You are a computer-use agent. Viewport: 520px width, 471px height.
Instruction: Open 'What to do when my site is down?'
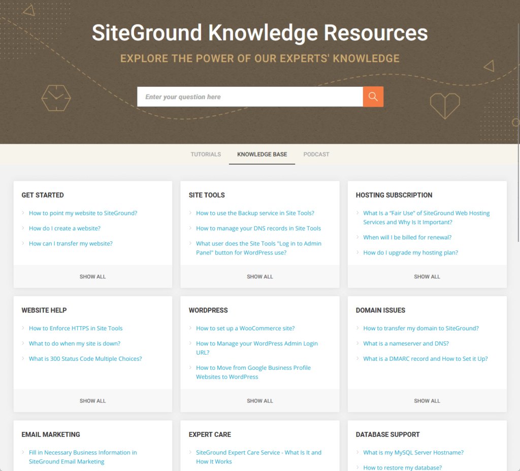click(x=75, y=343)
